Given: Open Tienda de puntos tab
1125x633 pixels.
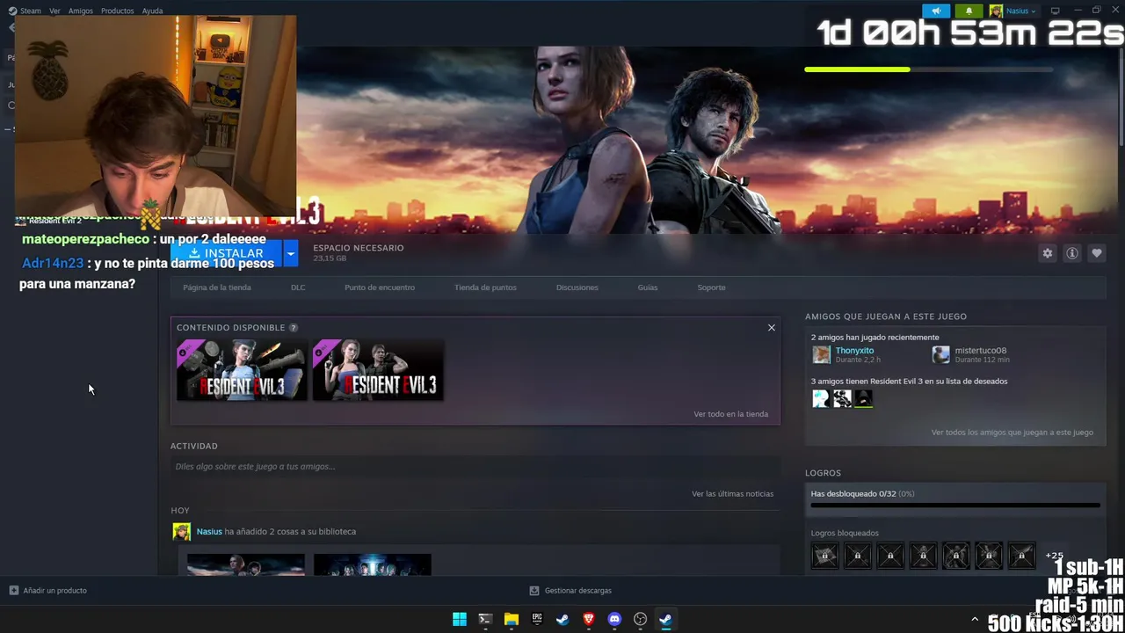Looking at the screenshot, I should pos(485,287).
